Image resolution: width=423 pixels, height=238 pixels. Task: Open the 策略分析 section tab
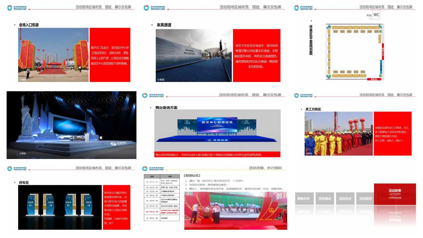(x=304, y=199)
